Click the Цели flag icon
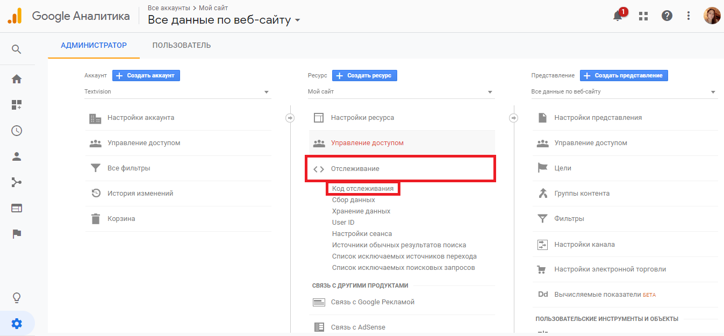The image size is (724, 336). pos(542,168)
